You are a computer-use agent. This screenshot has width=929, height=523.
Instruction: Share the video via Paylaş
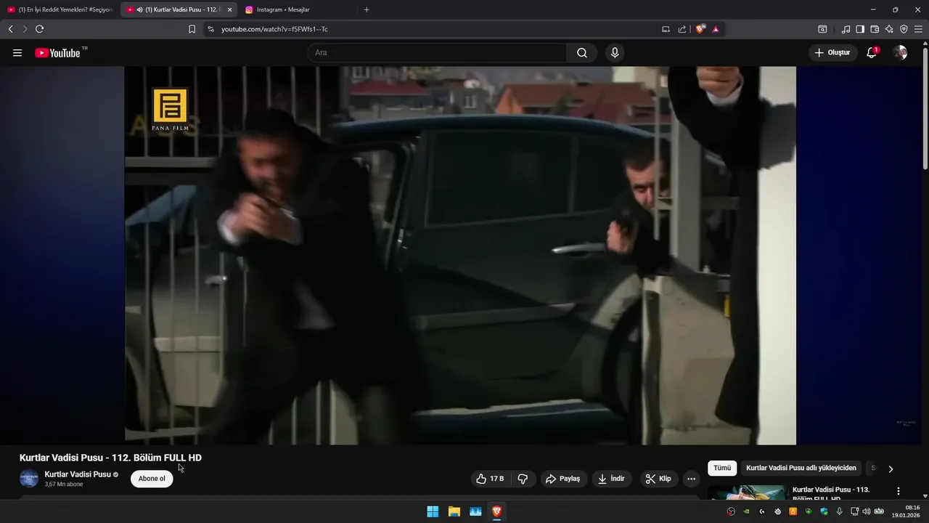[x=563, y=479]
